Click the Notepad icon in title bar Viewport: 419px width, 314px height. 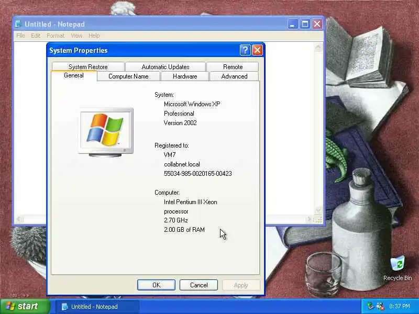point(18,24)
